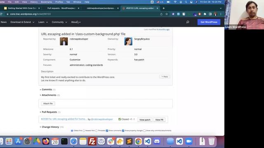Open the File menu in menu bar
This screenshot has height=148, width=264.
pos(9,2)
